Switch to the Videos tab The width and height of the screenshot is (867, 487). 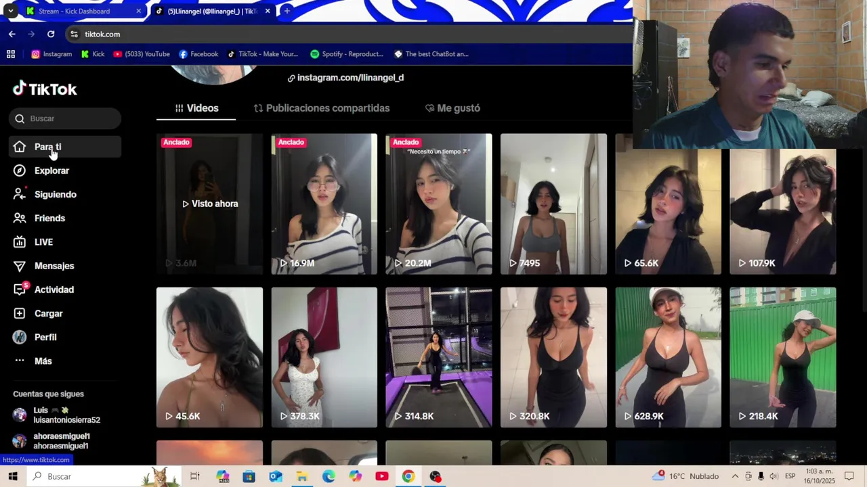coord(196,108)
